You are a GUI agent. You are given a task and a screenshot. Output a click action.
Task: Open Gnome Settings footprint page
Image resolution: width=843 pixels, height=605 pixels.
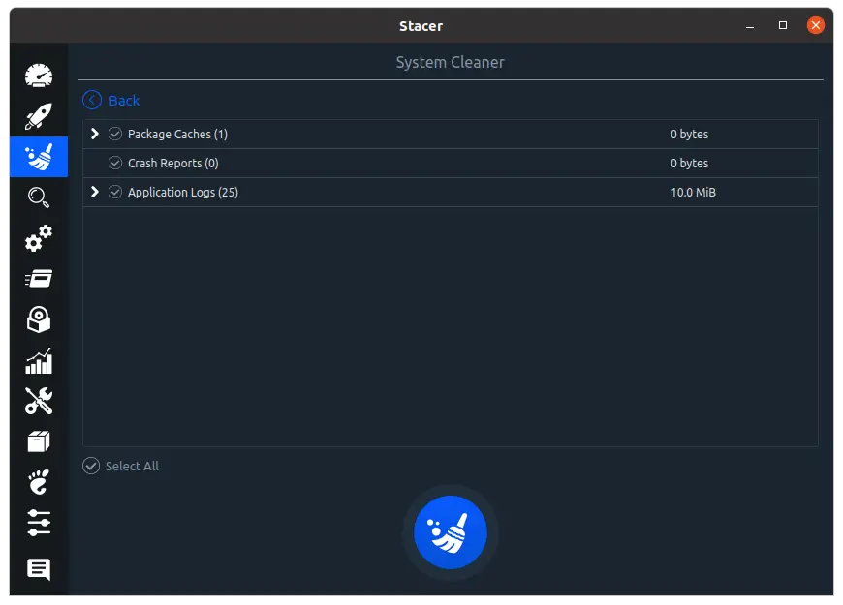(x=39, y=482)
